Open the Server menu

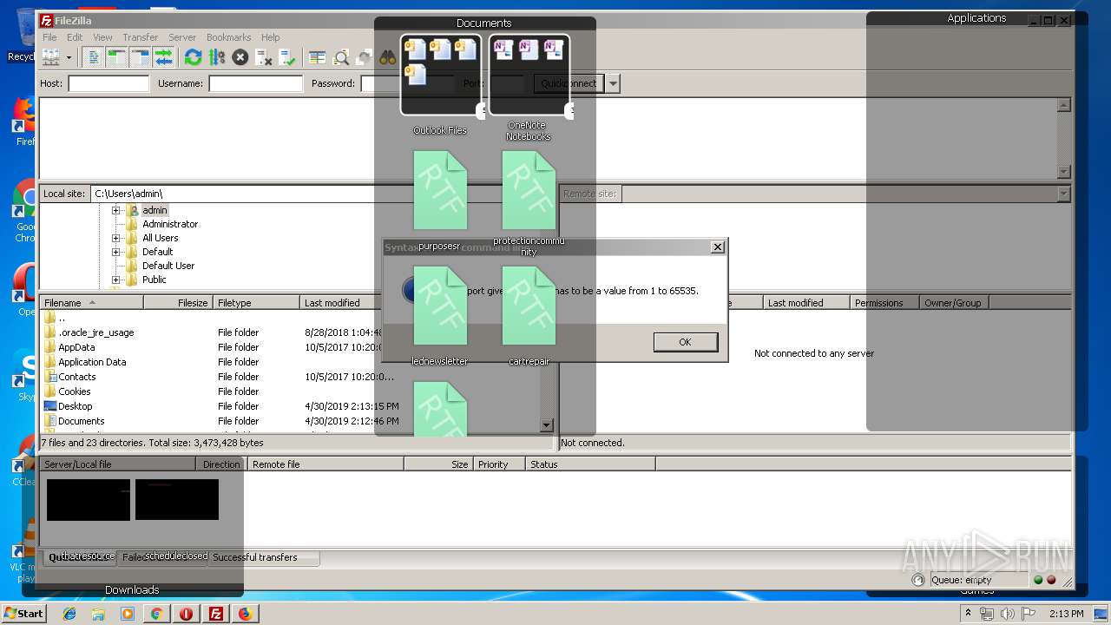[182, 37]
